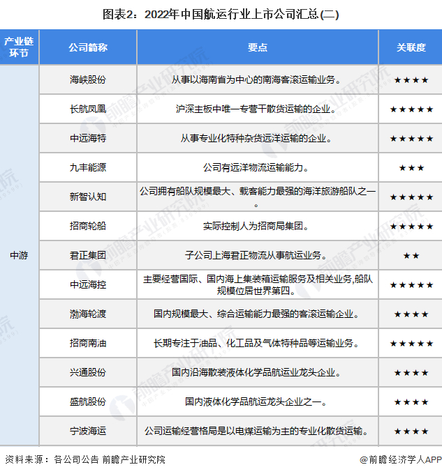Click the @前瞻经济学人APP credit

[x=401, y=459]
